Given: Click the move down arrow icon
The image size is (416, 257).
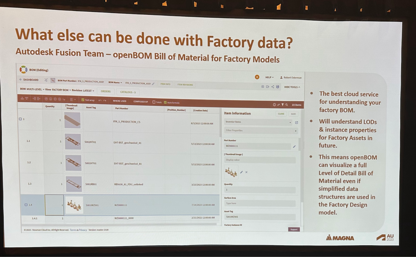Looking at the screenshot, I should pos(51,99).
